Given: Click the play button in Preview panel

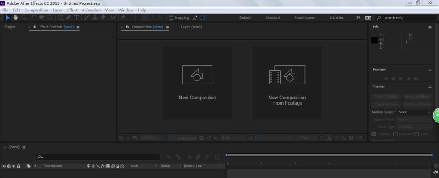Looking at the screenshot, I should pos(401,79).
